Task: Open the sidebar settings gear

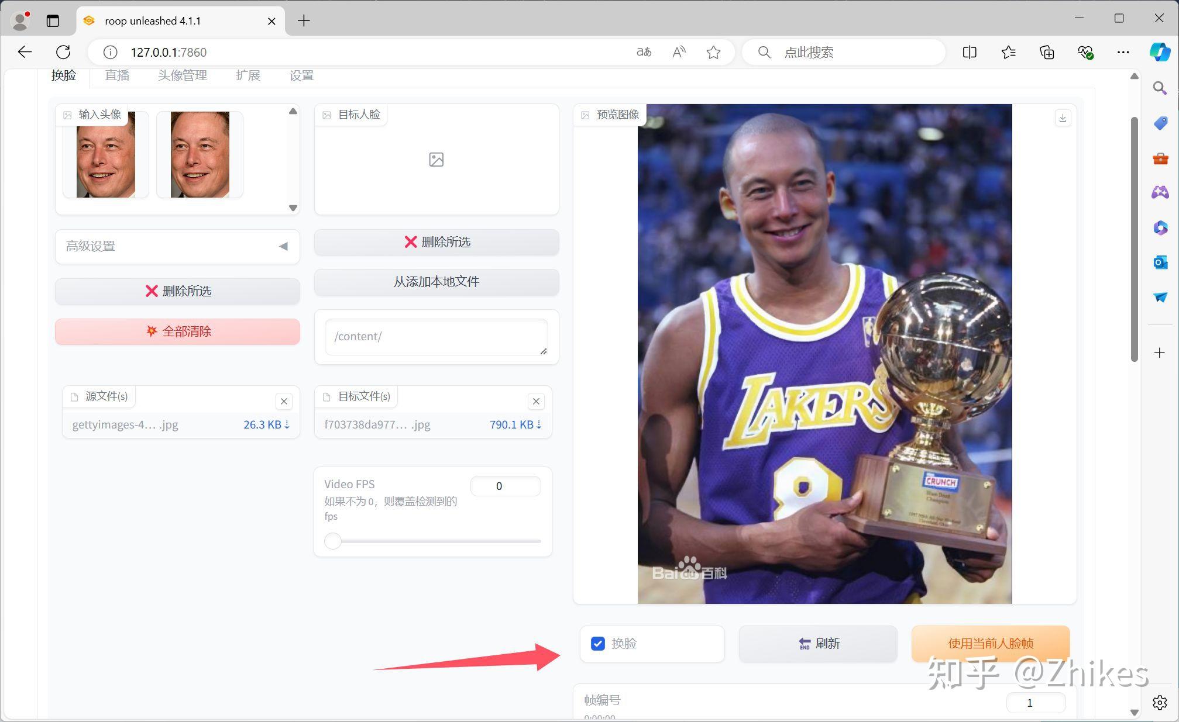Action: coord(1160,702)
